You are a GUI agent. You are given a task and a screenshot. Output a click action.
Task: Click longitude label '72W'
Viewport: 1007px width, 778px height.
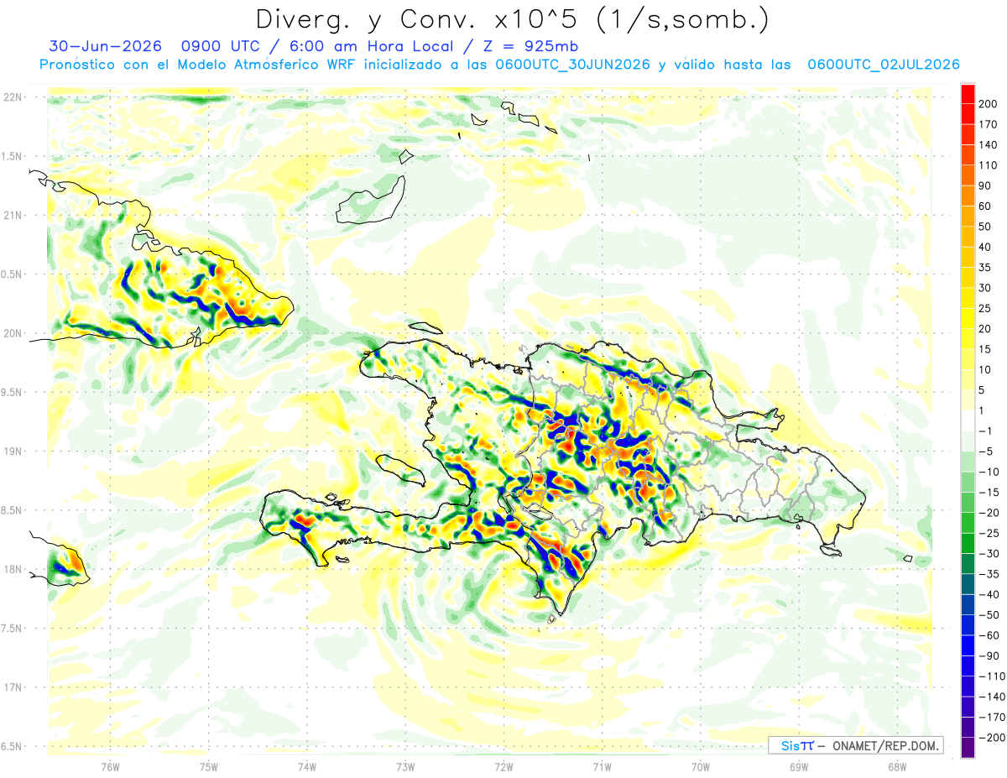(x=503, y=766)
